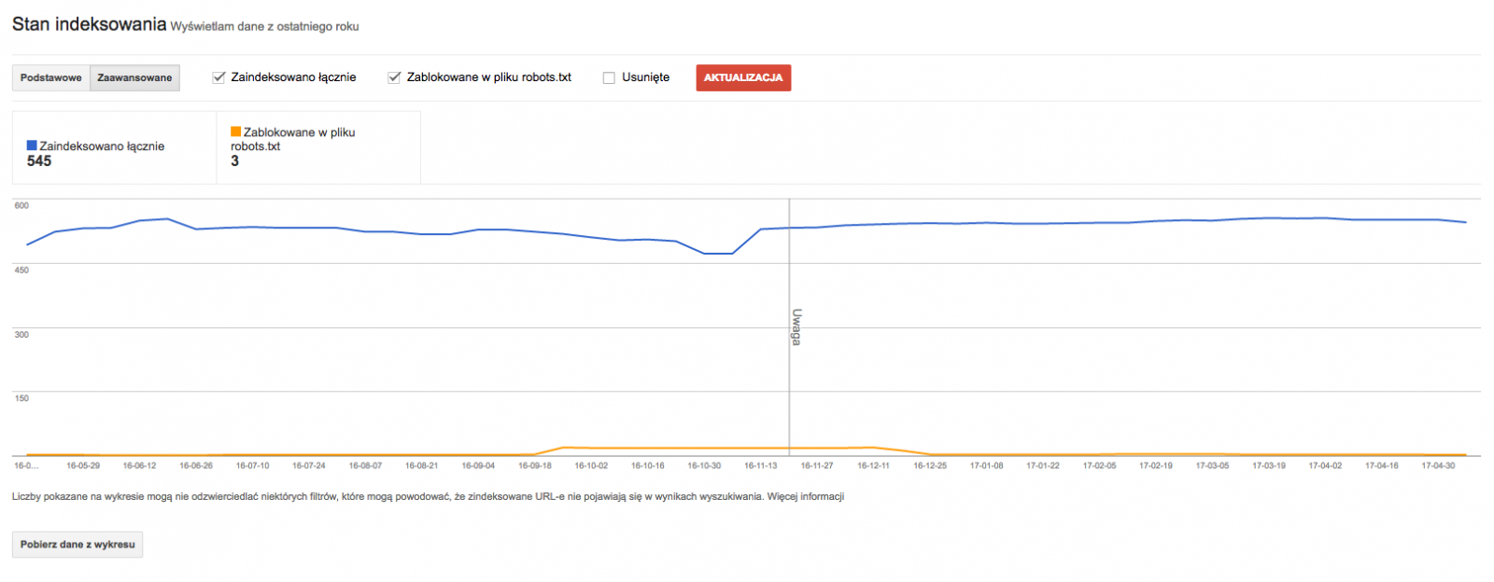Click the robots.txt card showing value 3
Image resolution: width=1494 pixels, height=582 pixels.
tap(317, 147)
